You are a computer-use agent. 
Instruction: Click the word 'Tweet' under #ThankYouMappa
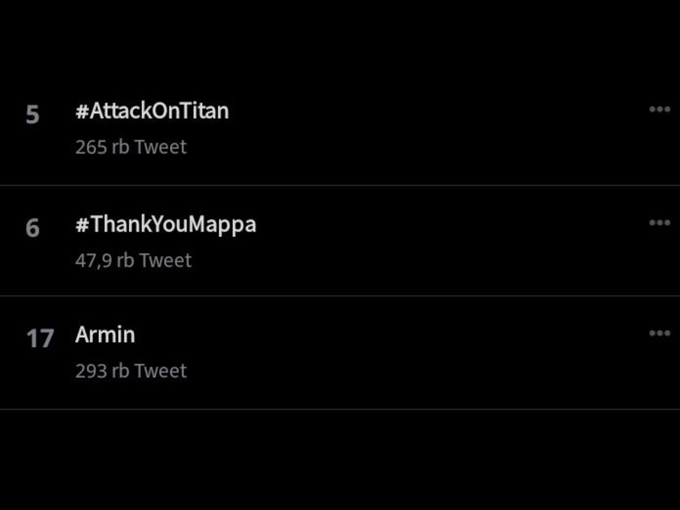165,260
